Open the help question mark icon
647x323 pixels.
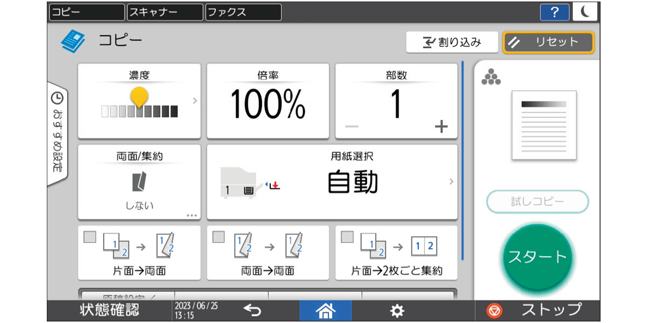point(555,12)
